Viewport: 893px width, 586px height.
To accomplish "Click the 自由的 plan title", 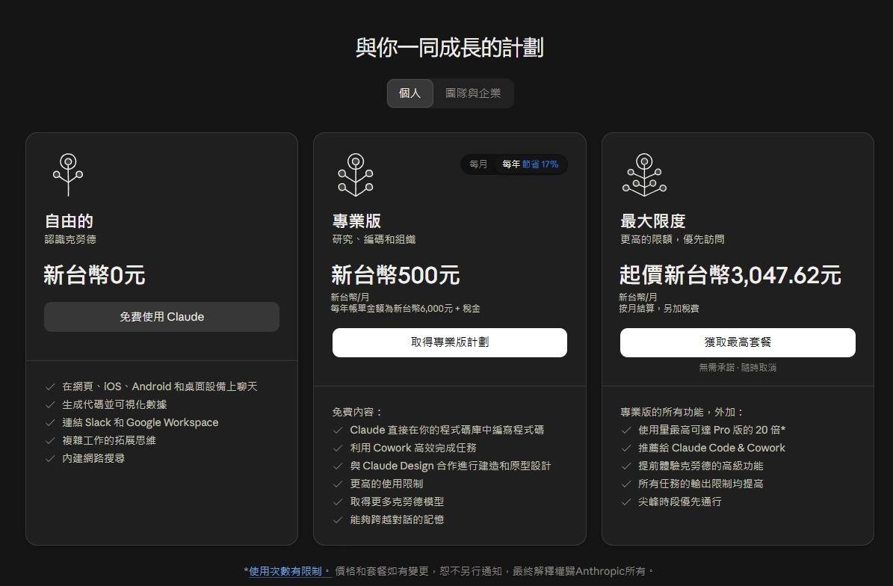I will (x=69, y=221).
